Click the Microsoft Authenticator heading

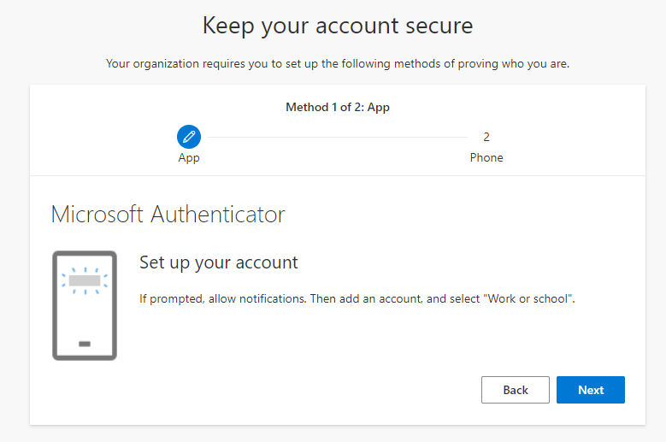[x=168, y=214]
